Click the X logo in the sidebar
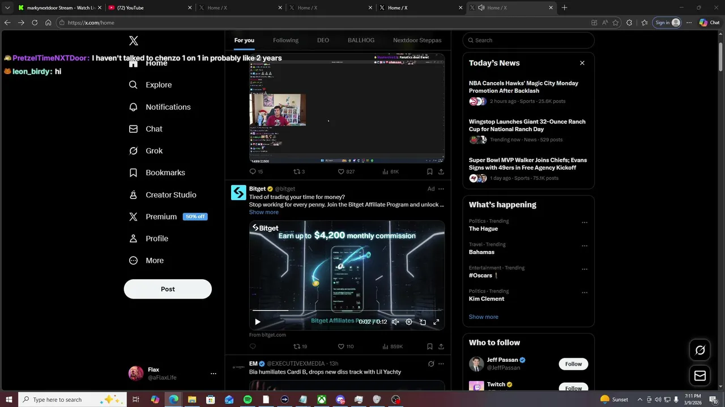This screenshot has height=407, width=725. pyautogui.click(x=133, y=41)
